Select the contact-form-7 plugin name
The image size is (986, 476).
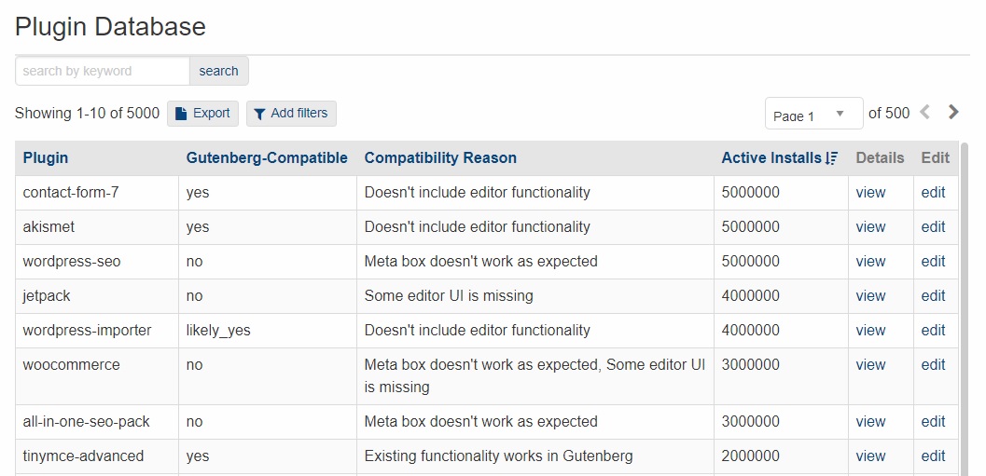tap(71, 192)
